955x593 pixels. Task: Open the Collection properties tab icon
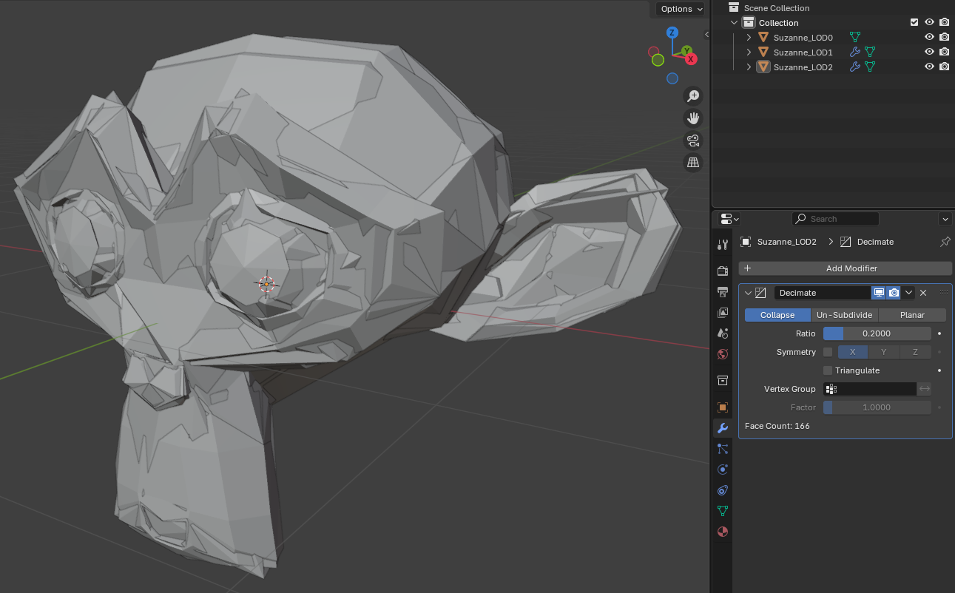[723, 381]
